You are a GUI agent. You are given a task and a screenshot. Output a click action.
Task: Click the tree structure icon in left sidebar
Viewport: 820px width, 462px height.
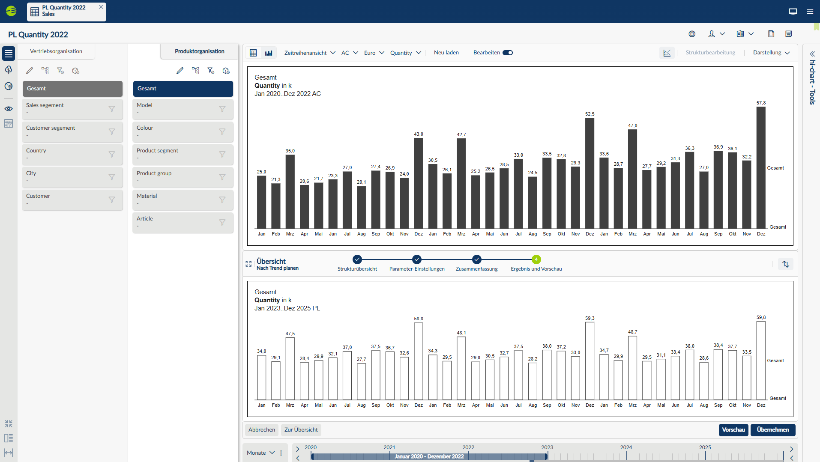click(9, 70)
